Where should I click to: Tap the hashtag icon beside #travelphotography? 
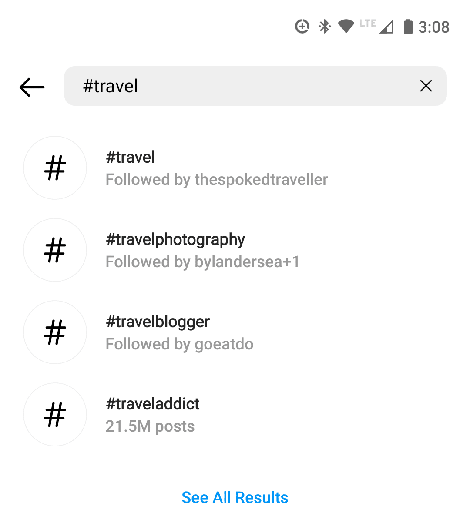tap(55, 250)
